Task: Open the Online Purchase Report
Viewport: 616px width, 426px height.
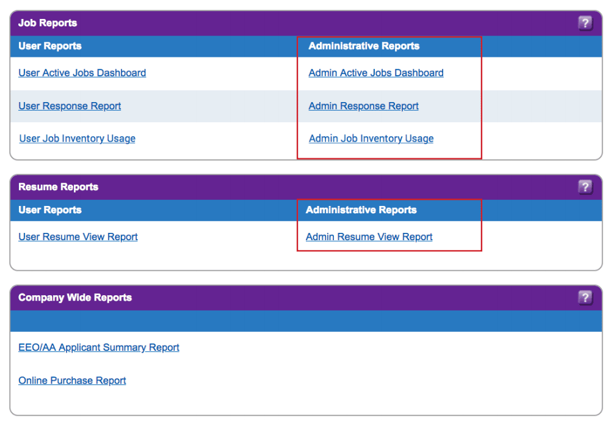Action: click(72, 380)
